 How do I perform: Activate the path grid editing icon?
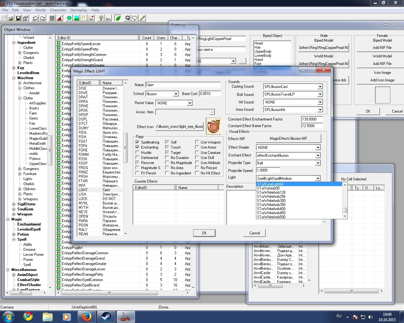pos(84,18)
